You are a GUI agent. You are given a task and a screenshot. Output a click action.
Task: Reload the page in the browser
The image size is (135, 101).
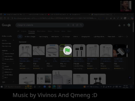click(x=5, y=18)
